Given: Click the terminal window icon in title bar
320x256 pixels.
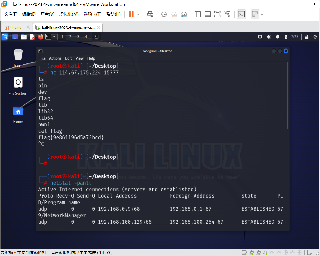Looking at the screenshot, I should (x=40, y=51).
